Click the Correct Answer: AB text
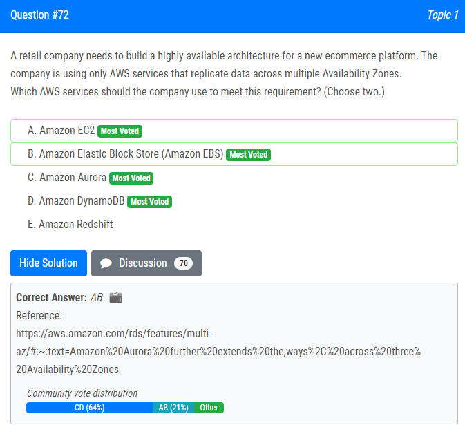The width and height of the screenshot is (465, 425). click(x=59, y=297)
